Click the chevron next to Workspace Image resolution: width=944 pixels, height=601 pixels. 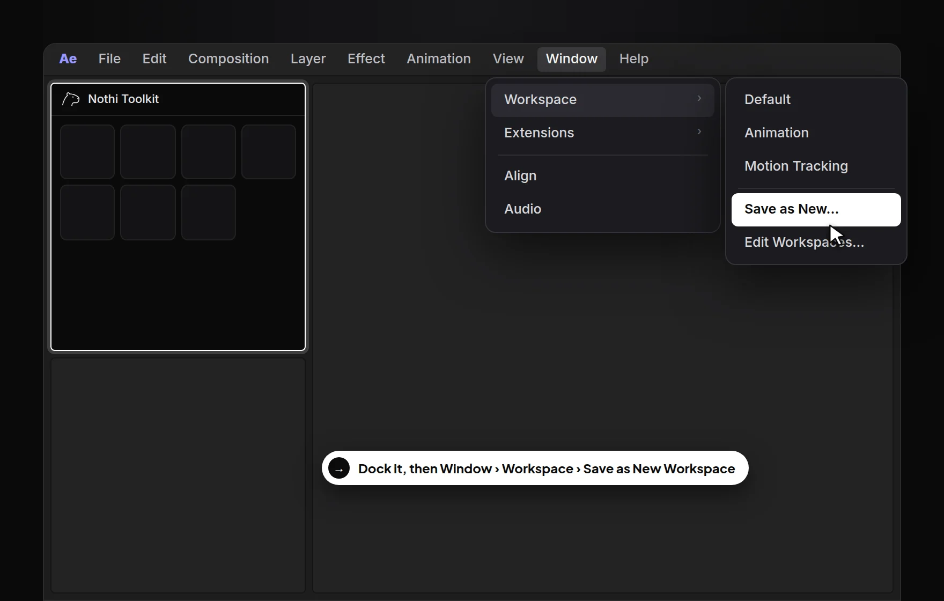point(699,98)
